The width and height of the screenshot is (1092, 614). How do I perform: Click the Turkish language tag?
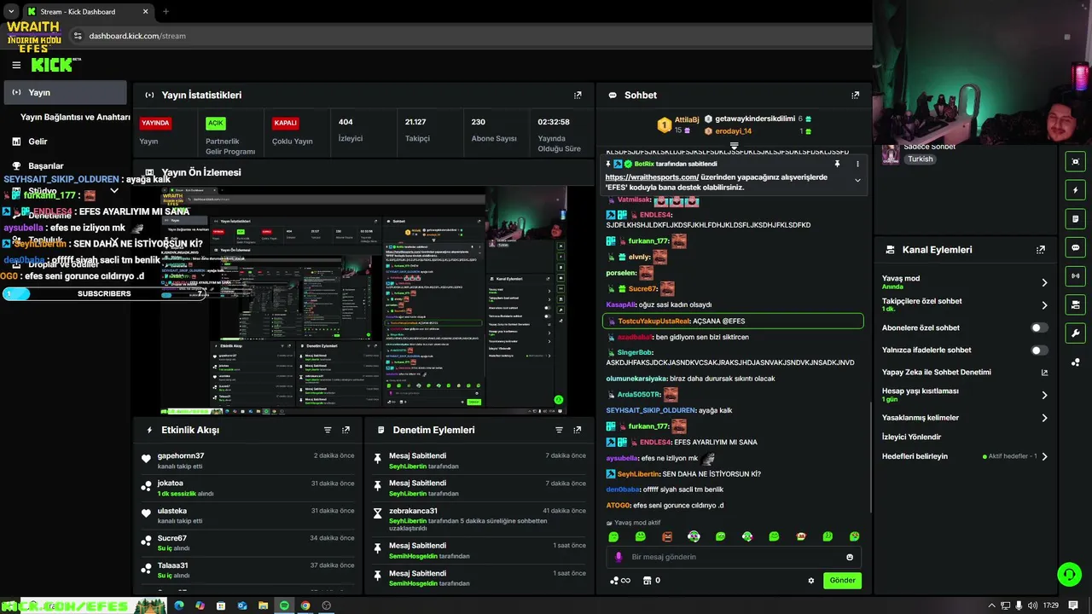[x=920, y=159]
